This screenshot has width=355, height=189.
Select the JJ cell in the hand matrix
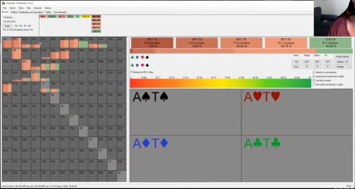[36, 76]
